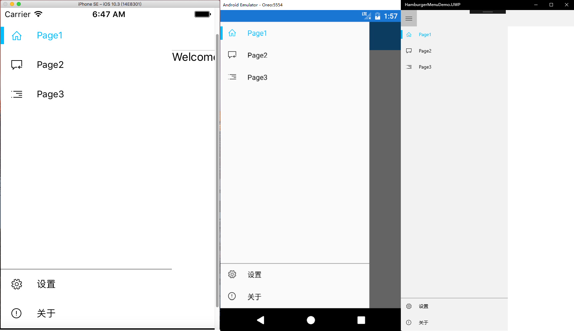The height and width of the screenshot is (331, 574).
Task: Click the 1:57 clock in Android status bar
Action: (390, 16)
